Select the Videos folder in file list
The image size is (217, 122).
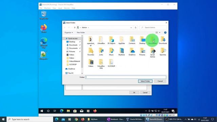coord(91,63)
